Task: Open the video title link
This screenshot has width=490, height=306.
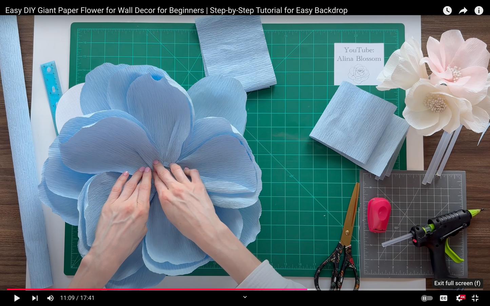Action: pos(176,10)
